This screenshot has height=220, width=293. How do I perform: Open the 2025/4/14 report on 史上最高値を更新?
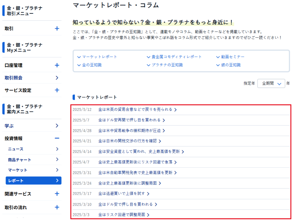(139, 152)
